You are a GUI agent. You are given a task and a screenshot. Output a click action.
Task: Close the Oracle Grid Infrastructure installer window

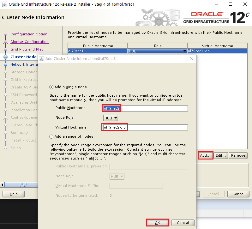(245, 4)
